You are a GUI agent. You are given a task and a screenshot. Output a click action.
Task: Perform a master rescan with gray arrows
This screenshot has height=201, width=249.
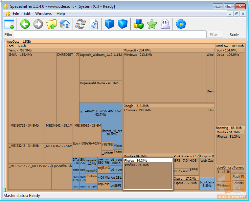point(80,24)
